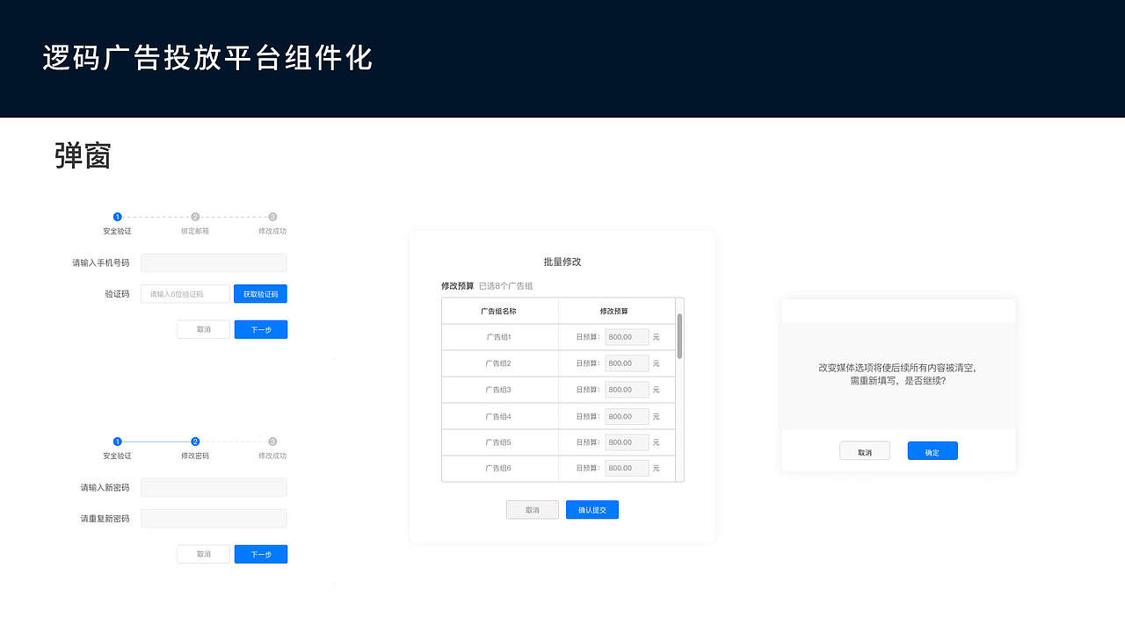The width and height of the screenshot is (1125, 632).
Task: Select step 3 修改成功 circle indicator
Action: (x=272, y=217)
